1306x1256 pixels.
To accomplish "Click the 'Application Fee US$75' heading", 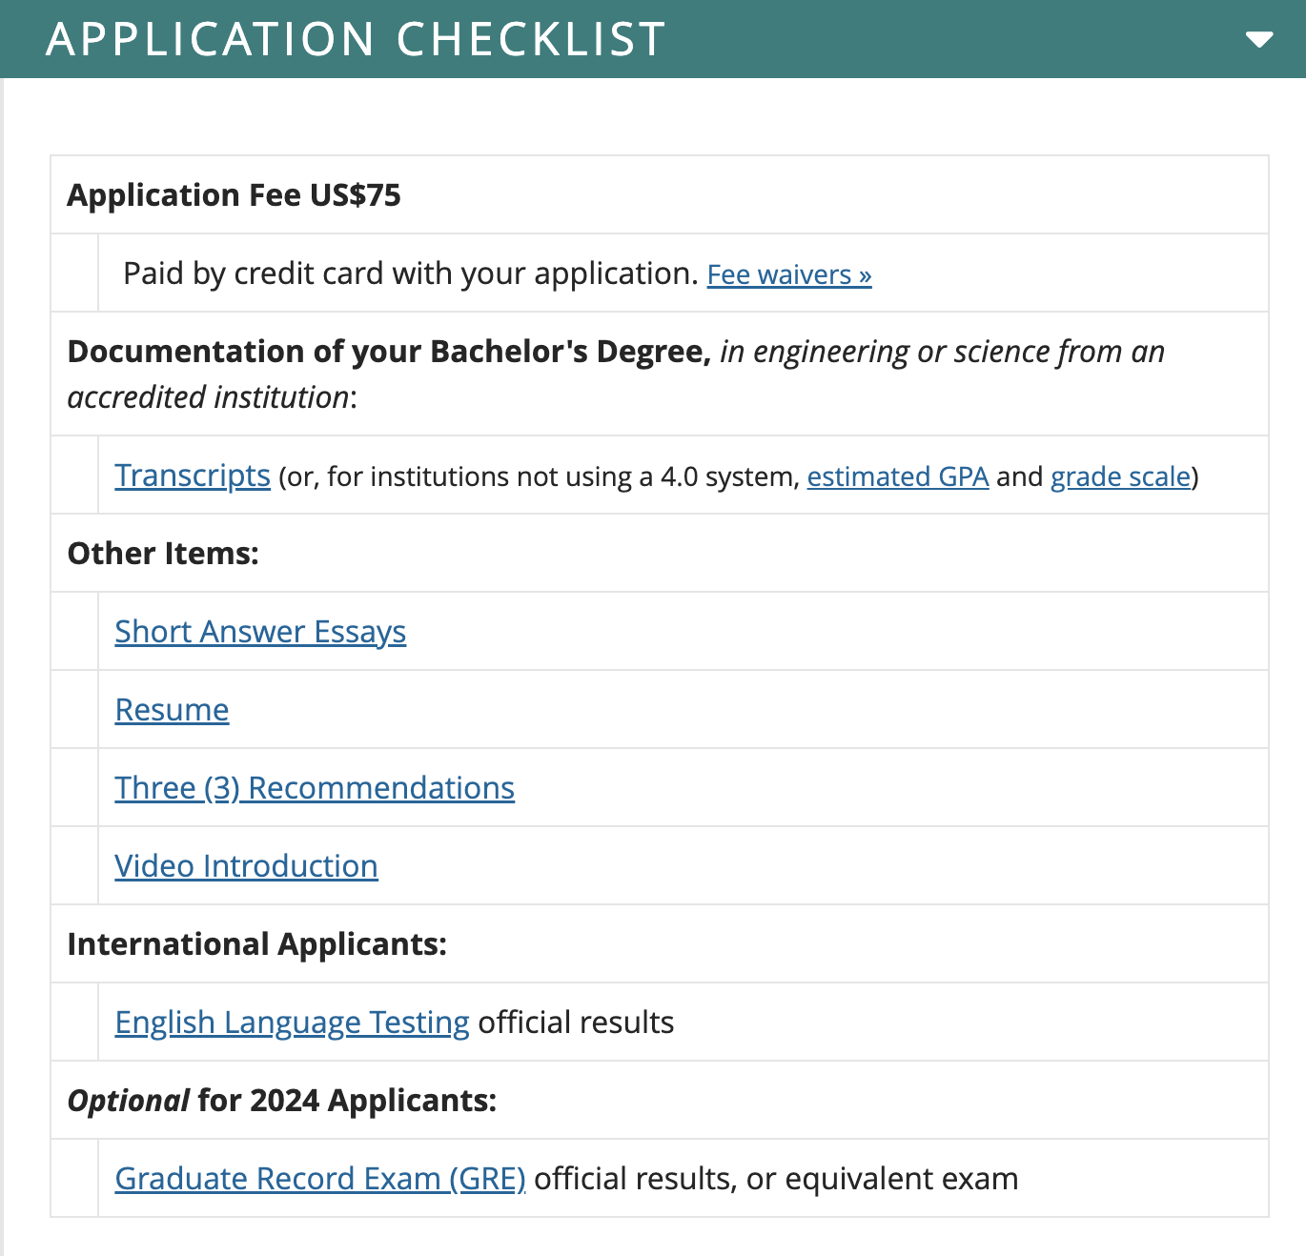I will tap(235, 195).
